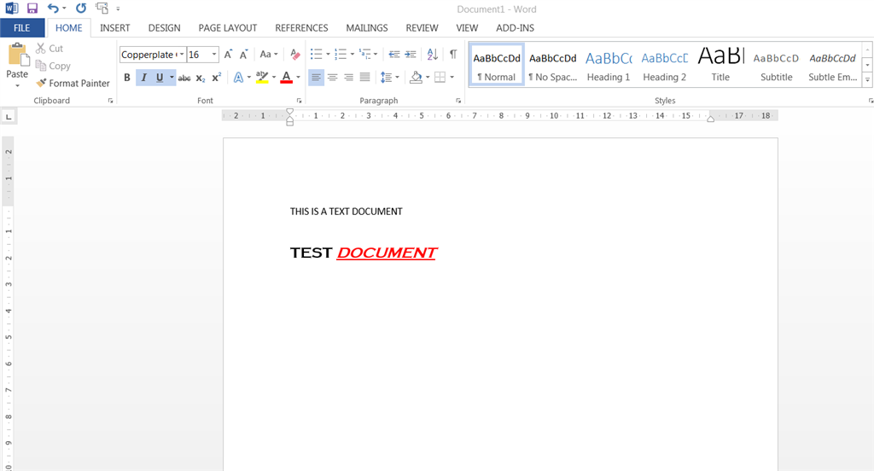
Task: Toggle Strikethrough formatting
Action: coord(184,78)
